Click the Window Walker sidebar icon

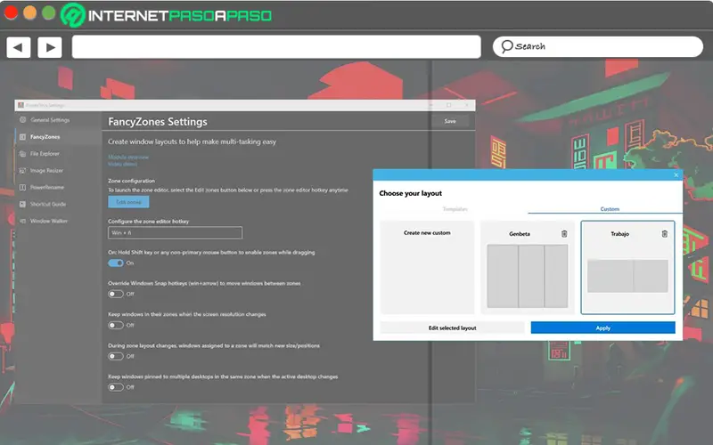(x=23, y=221)
